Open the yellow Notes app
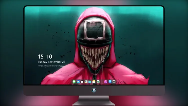 94,82
